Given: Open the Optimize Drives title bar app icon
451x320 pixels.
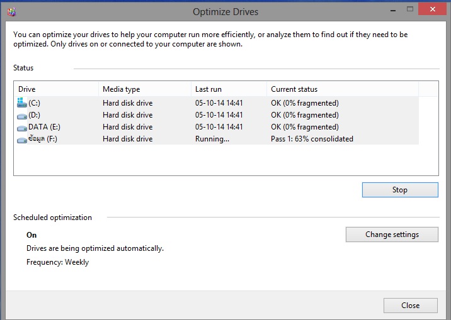Looking at the screenshot, I should (11, 12).
